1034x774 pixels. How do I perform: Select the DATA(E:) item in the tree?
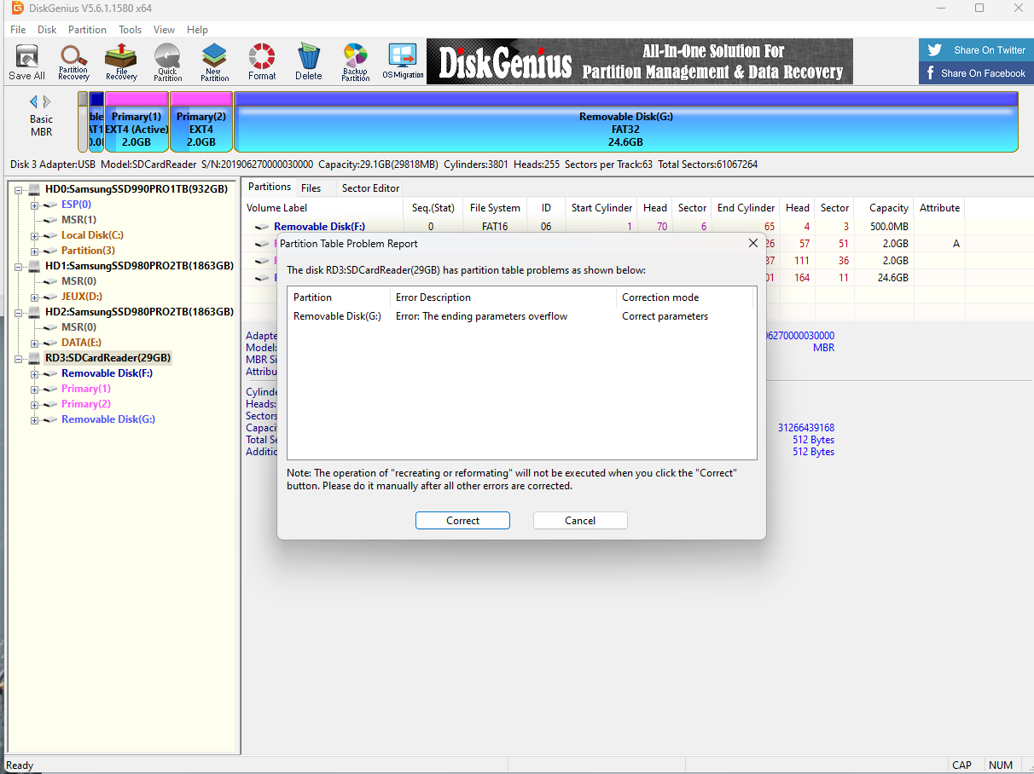(81, 343)
